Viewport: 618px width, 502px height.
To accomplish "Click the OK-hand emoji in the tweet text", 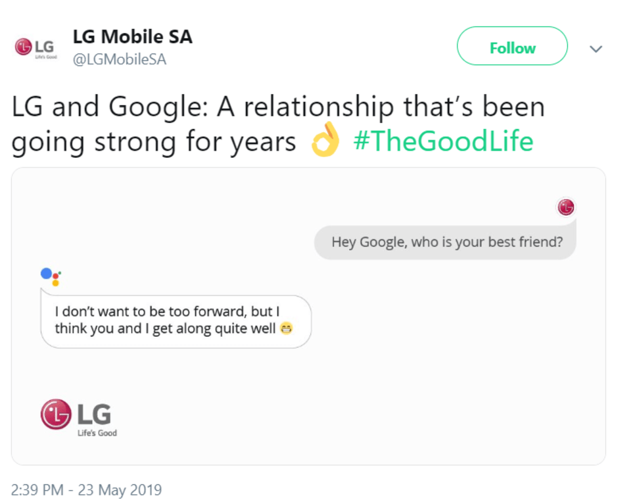I will point(326,140).
